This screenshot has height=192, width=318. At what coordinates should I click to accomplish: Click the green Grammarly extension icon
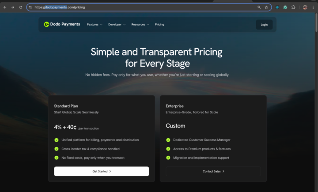click(285, 7)
